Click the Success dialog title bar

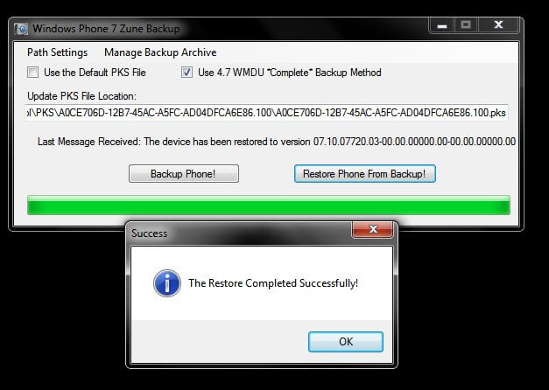coord(240,233)
